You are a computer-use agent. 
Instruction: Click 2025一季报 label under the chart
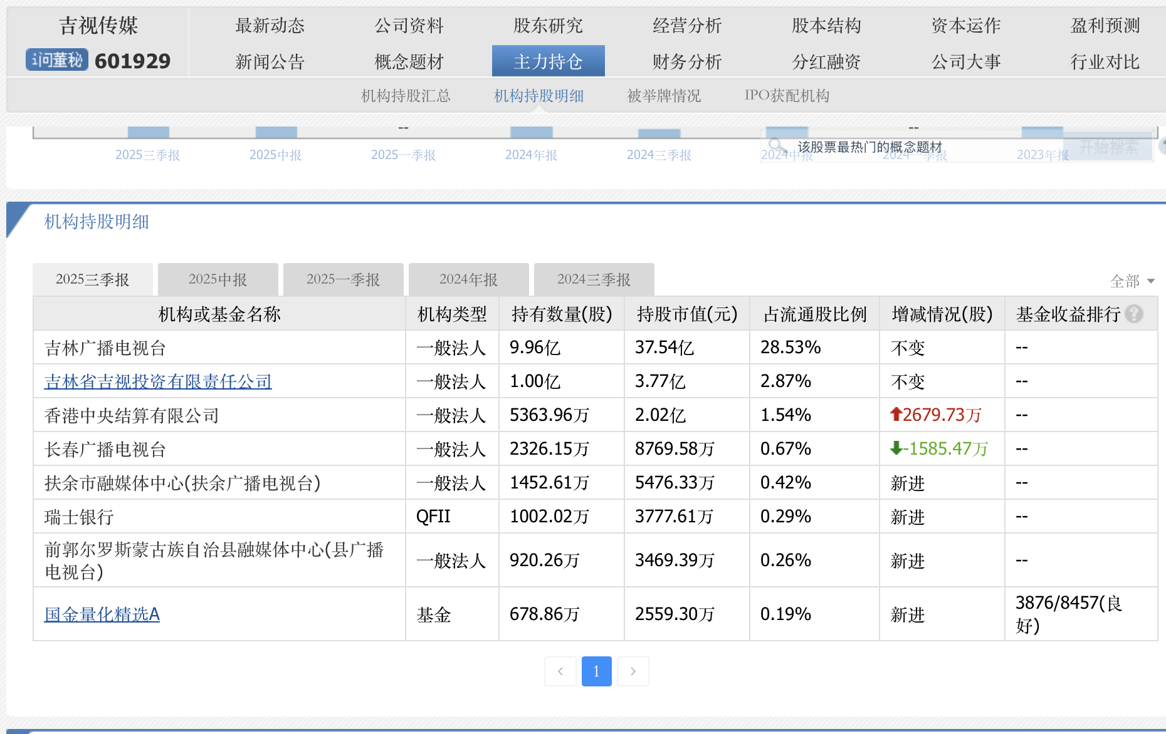(404, 155)
